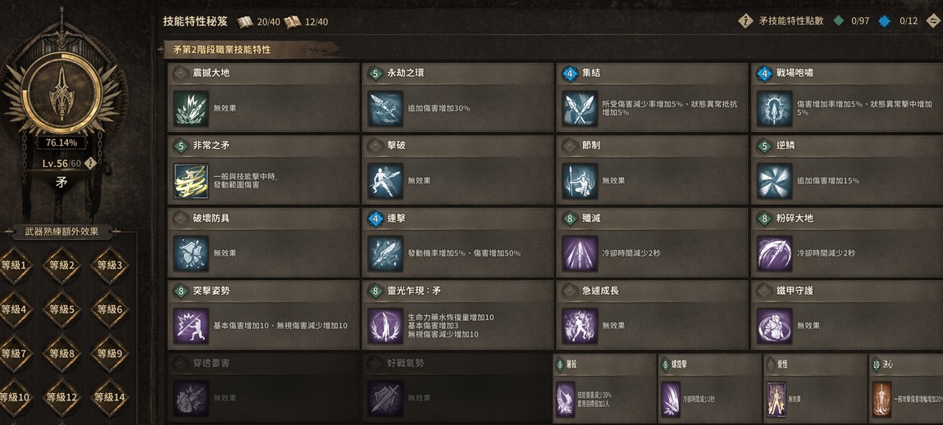
Task: Click the 76.14% weapon mastery progress ring
Action: point(61,93)
